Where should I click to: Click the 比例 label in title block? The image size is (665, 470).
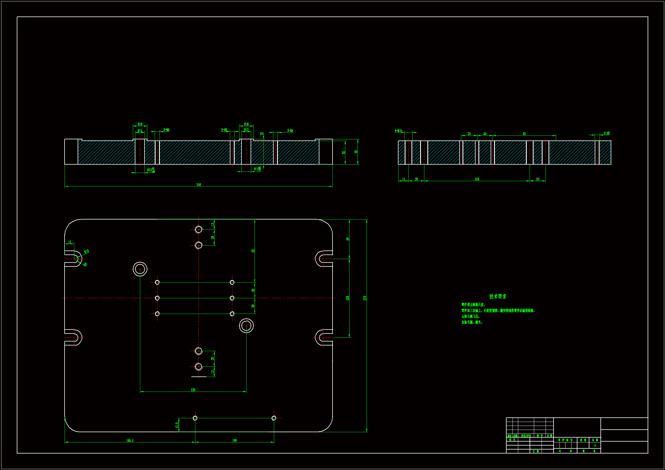click(x=595, y=440)
